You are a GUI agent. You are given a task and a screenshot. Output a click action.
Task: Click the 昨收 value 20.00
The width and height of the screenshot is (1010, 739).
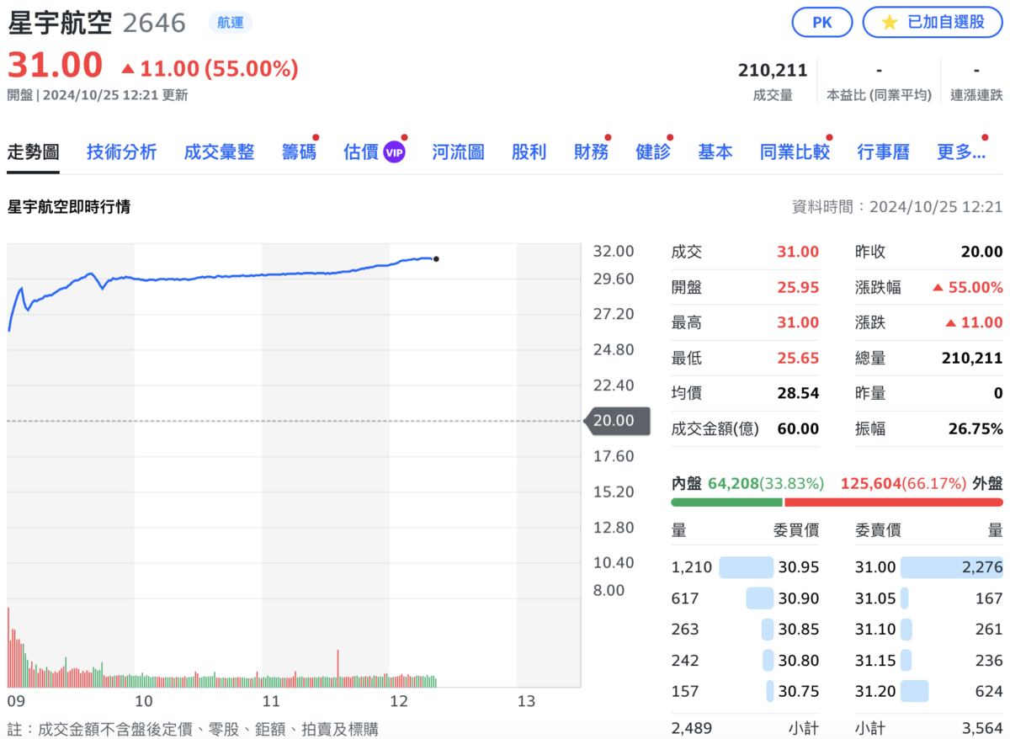(982, 252)
